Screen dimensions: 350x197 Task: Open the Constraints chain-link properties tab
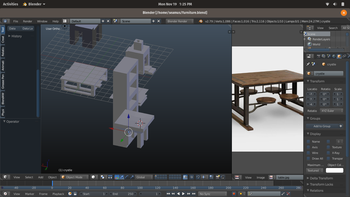click(x=344, y=56)
